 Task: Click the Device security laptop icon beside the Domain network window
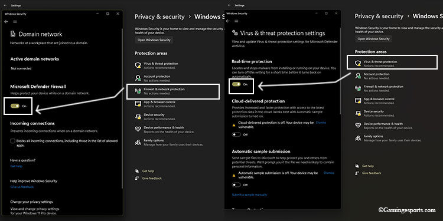(138, 117)
